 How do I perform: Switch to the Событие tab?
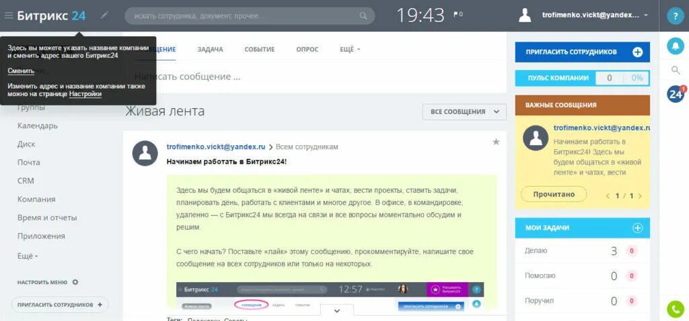point(259,50)
